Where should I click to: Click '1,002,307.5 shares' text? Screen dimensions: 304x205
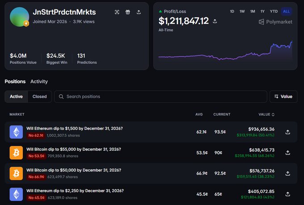click(63, 135)
